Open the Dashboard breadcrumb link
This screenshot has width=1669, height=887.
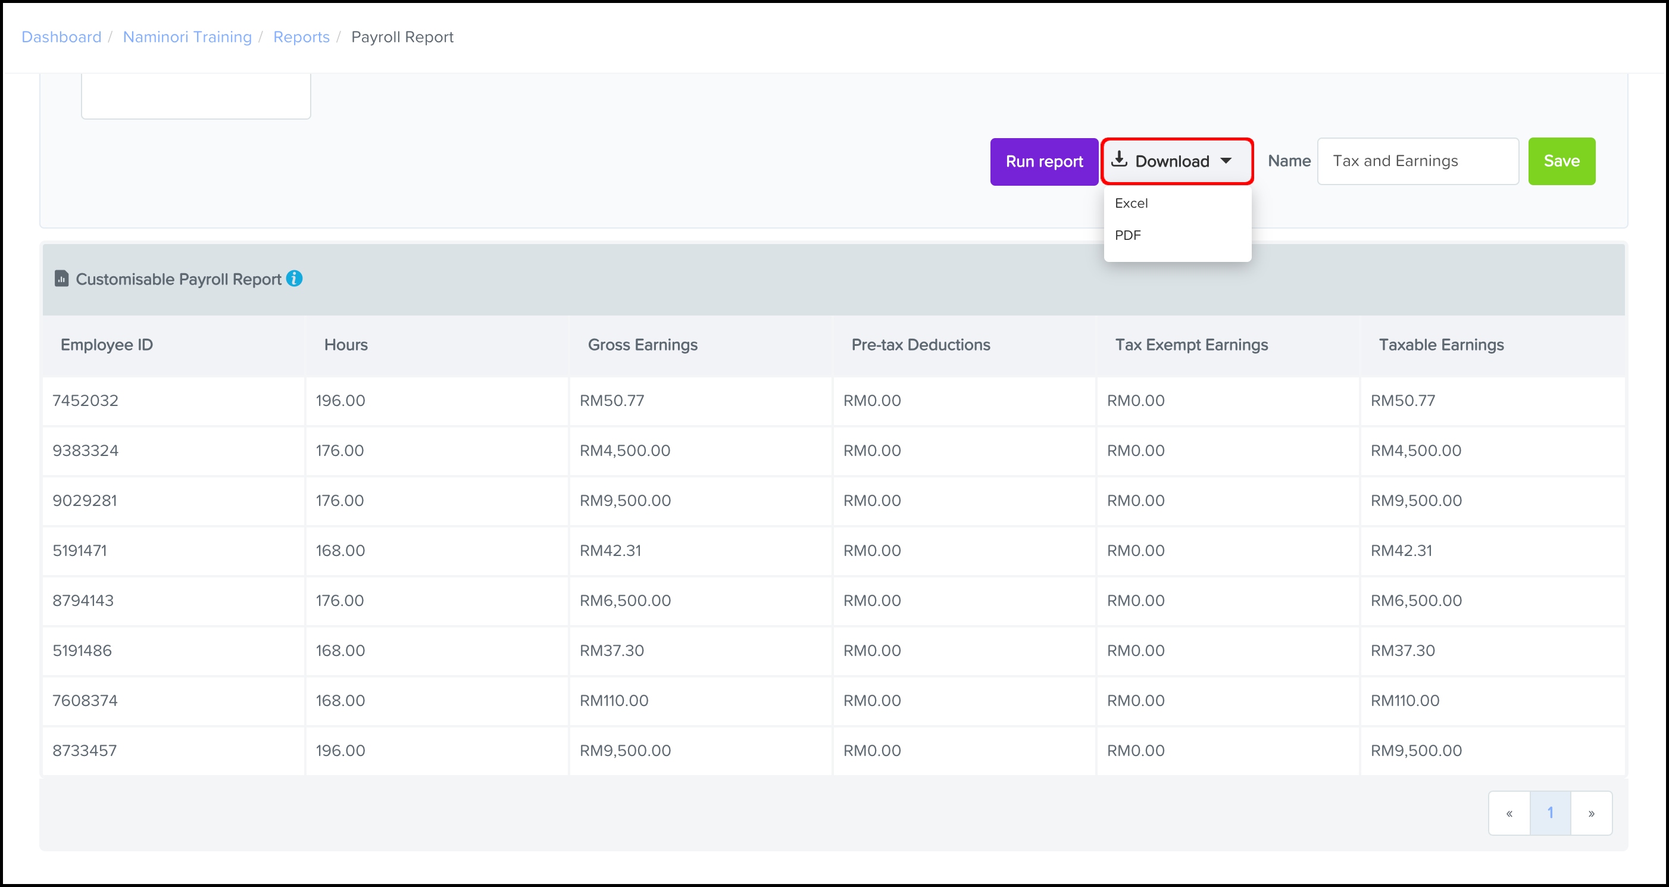click(x=61, y=37)
